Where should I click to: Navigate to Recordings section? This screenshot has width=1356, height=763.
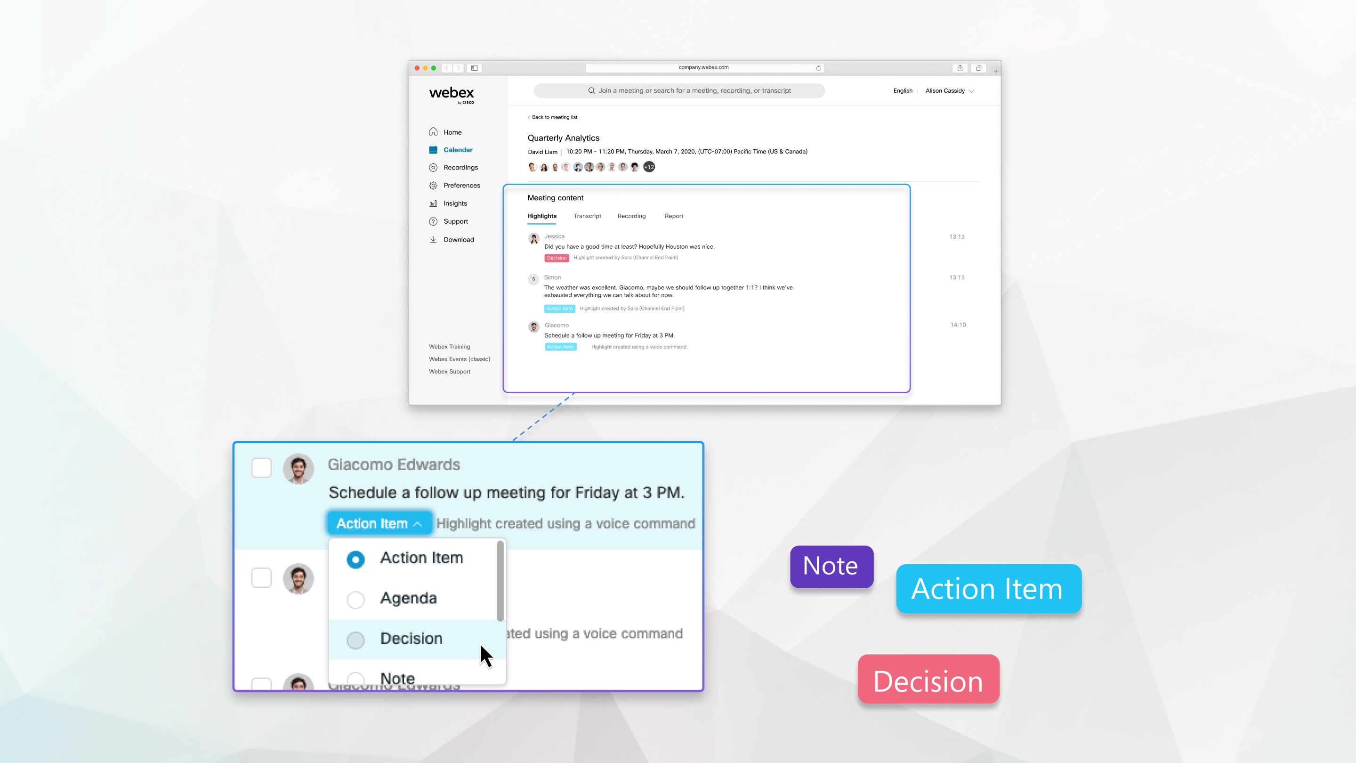click(x=461, y=168)
